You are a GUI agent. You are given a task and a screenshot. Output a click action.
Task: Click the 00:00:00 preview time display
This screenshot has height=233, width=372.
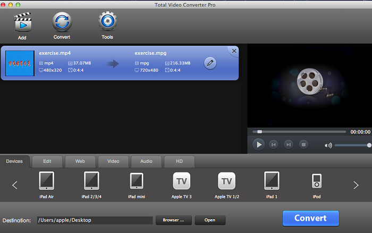tap(360, 132)
